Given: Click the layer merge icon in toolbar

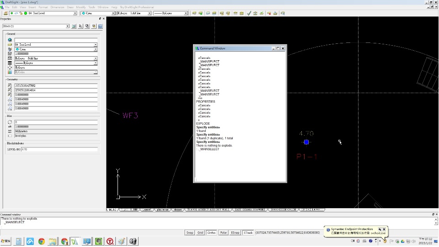Looking at the screenshot, I should (x=255, y=13).
